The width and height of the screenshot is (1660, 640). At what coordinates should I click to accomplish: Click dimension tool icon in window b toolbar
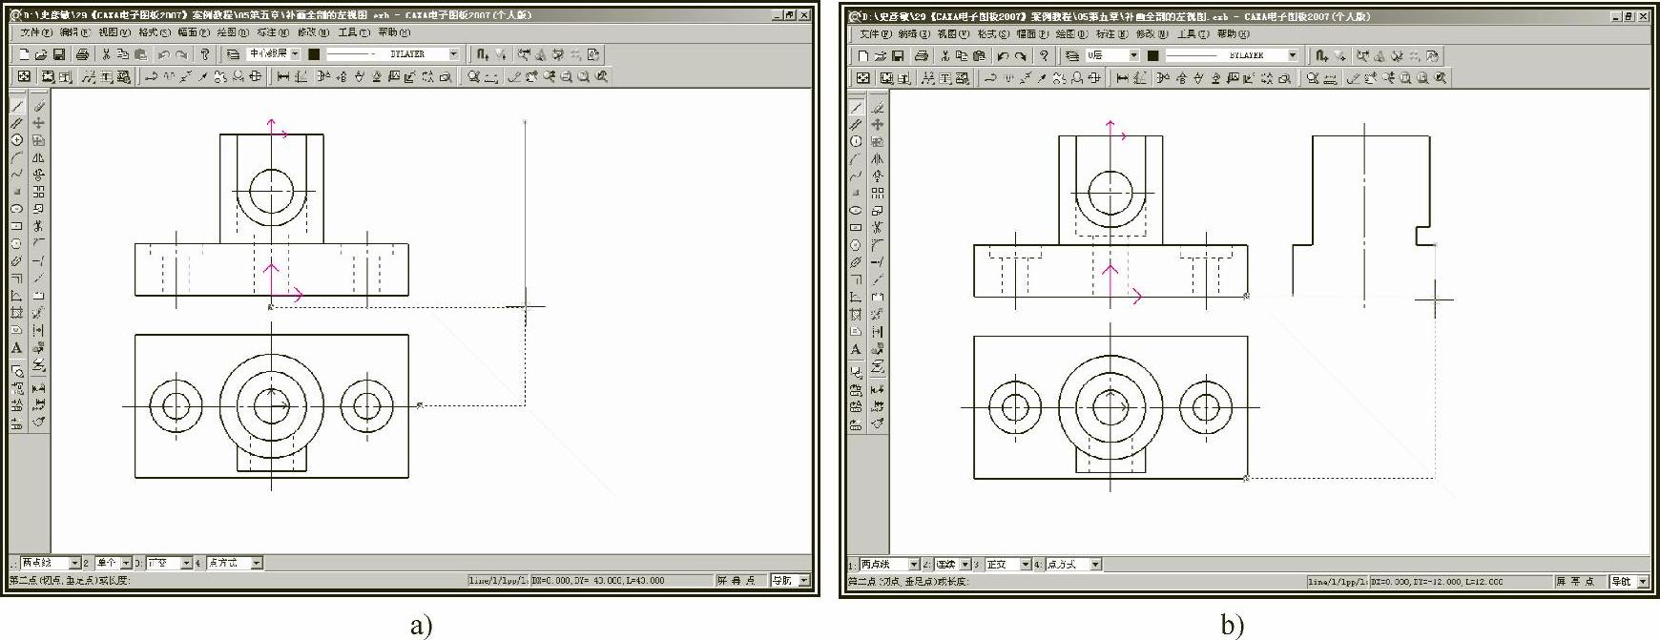[x=1122, y=78]
